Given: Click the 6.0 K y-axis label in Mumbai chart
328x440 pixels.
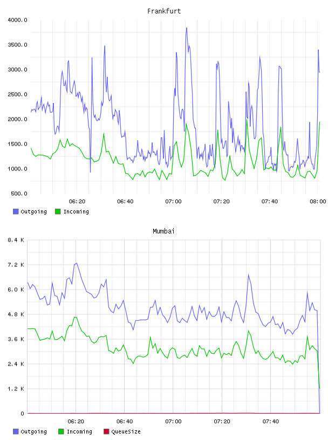Looking at the screenshot, I should point(16,290).
